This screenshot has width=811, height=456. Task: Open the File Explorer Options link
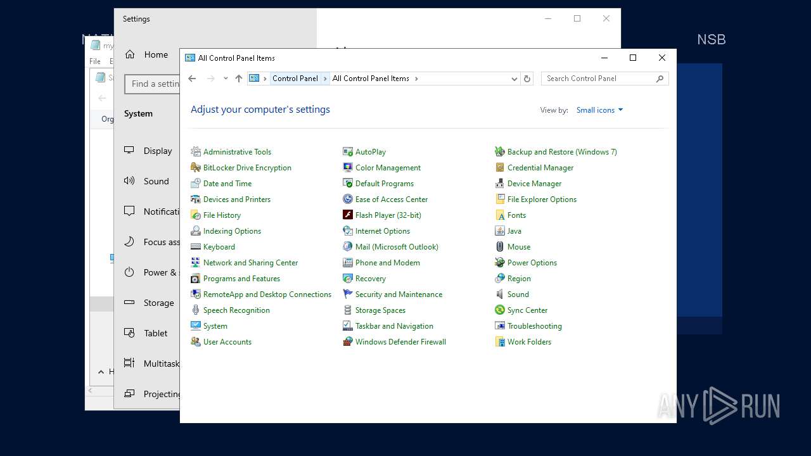tap(542, 199)
